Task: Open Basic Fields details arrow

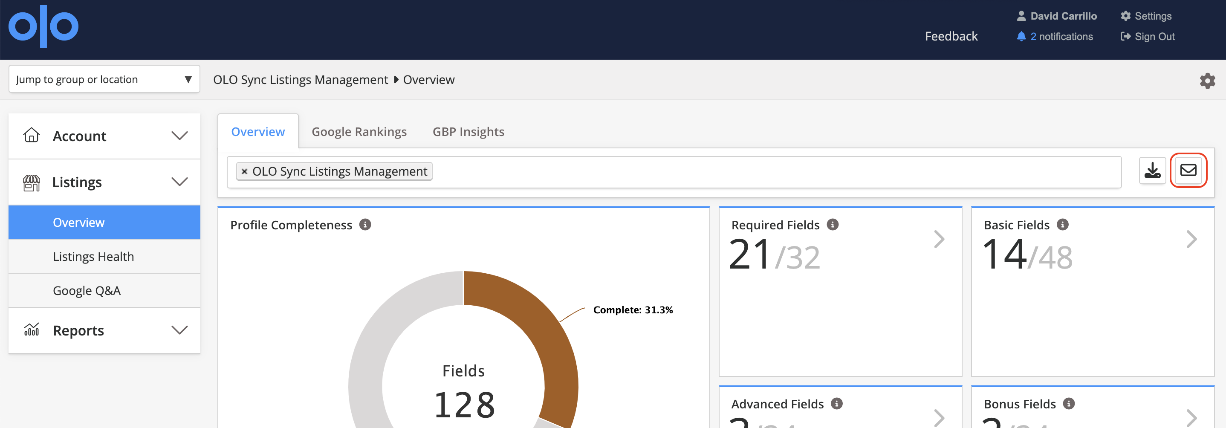Action: tap(1191, 239)
